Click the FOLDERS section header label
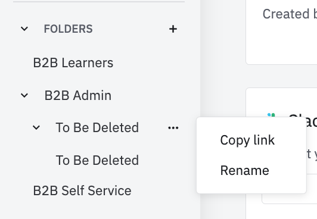The height and width of the screenshot is (219, 317). 69,29
